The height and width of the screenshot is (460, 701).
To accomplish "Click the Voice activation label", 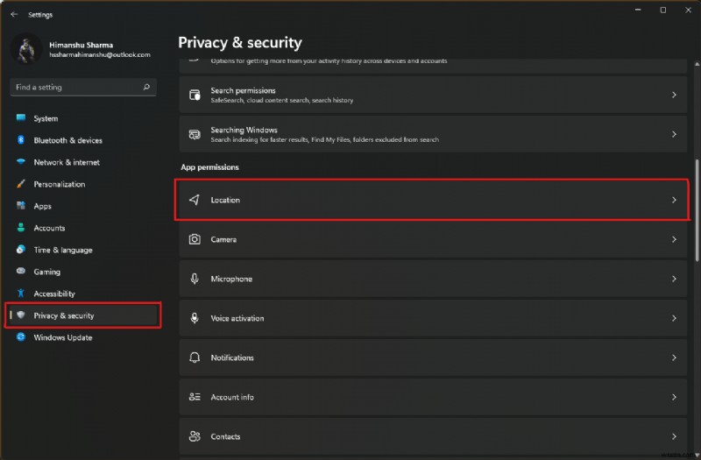I will coord(237,318).
